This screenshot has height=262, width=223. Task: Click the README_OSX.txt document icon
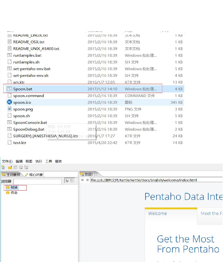click(x=9, y=42)
